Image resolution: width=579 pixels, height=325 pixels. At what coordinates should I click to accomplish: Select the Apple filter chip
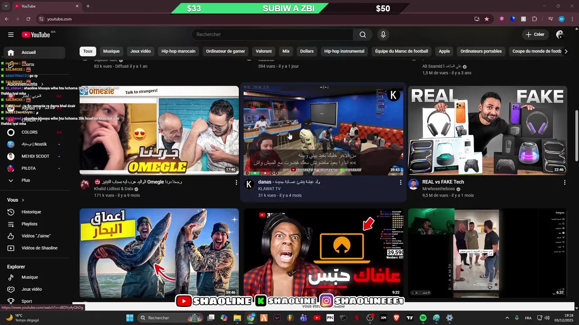(444, 51)
